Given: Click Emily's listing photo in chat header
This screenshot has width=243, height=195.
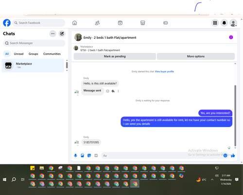Looking at the screenshot, I should tap(78, 37).
